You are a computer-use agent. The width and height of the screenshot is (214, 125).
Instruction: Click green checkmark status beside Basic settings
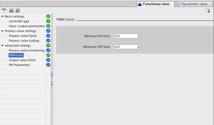pos(48,16)
